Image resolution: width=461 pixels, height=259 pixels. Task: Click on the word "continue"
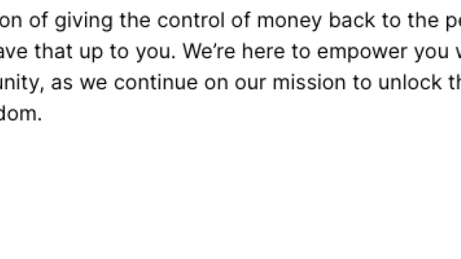pos(156,83)
